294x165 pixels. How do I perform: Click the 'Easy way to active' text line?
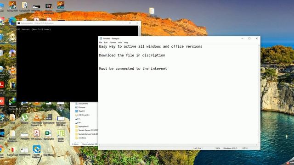[x=151, y=46]
